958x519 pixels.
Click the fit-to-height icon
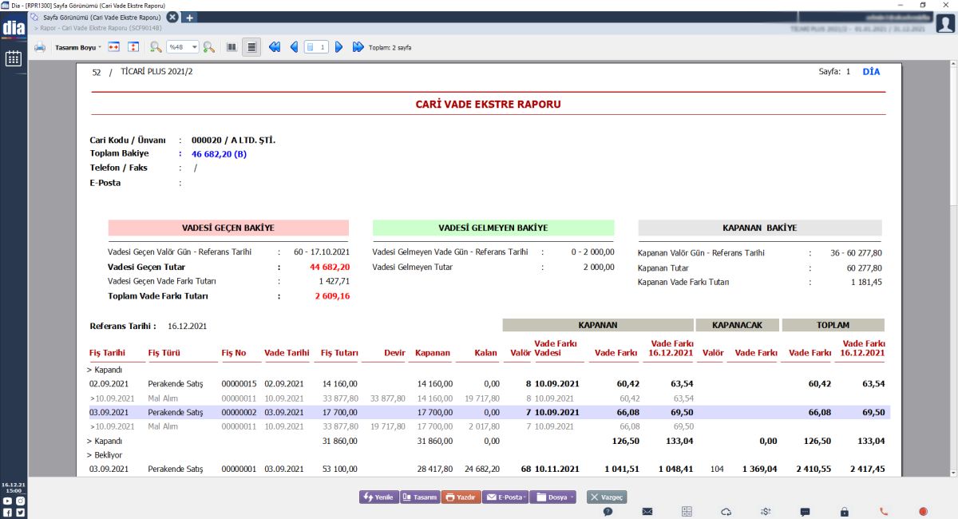click(133, 48)
